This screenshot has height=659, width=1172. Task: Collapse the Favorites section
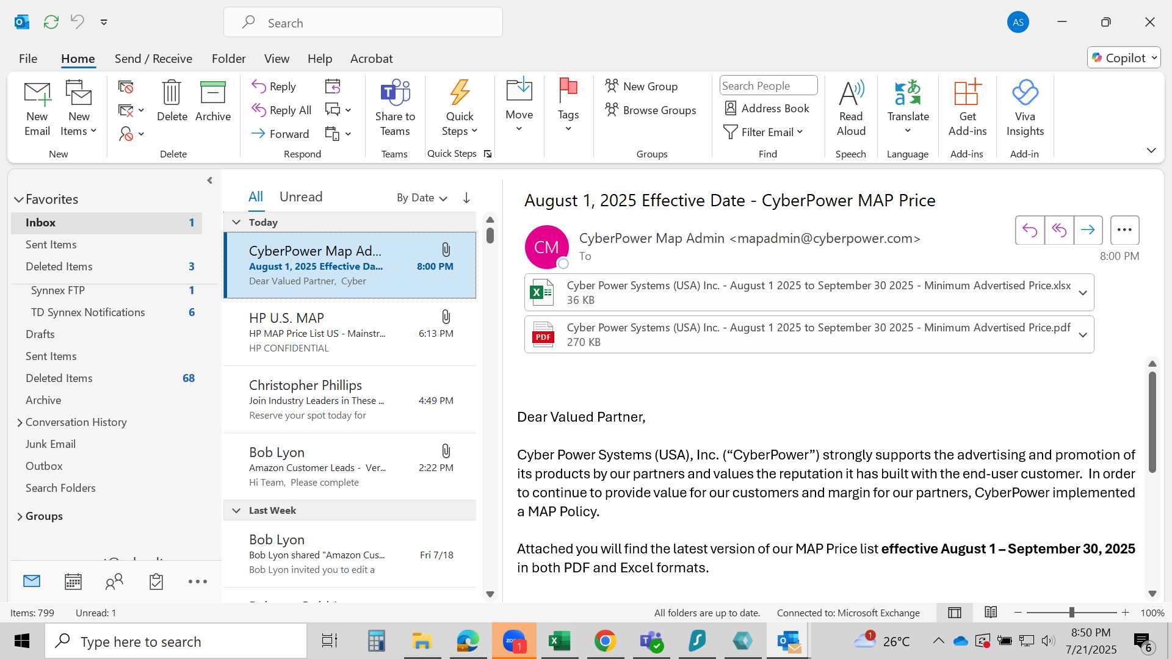pos(19,200)
